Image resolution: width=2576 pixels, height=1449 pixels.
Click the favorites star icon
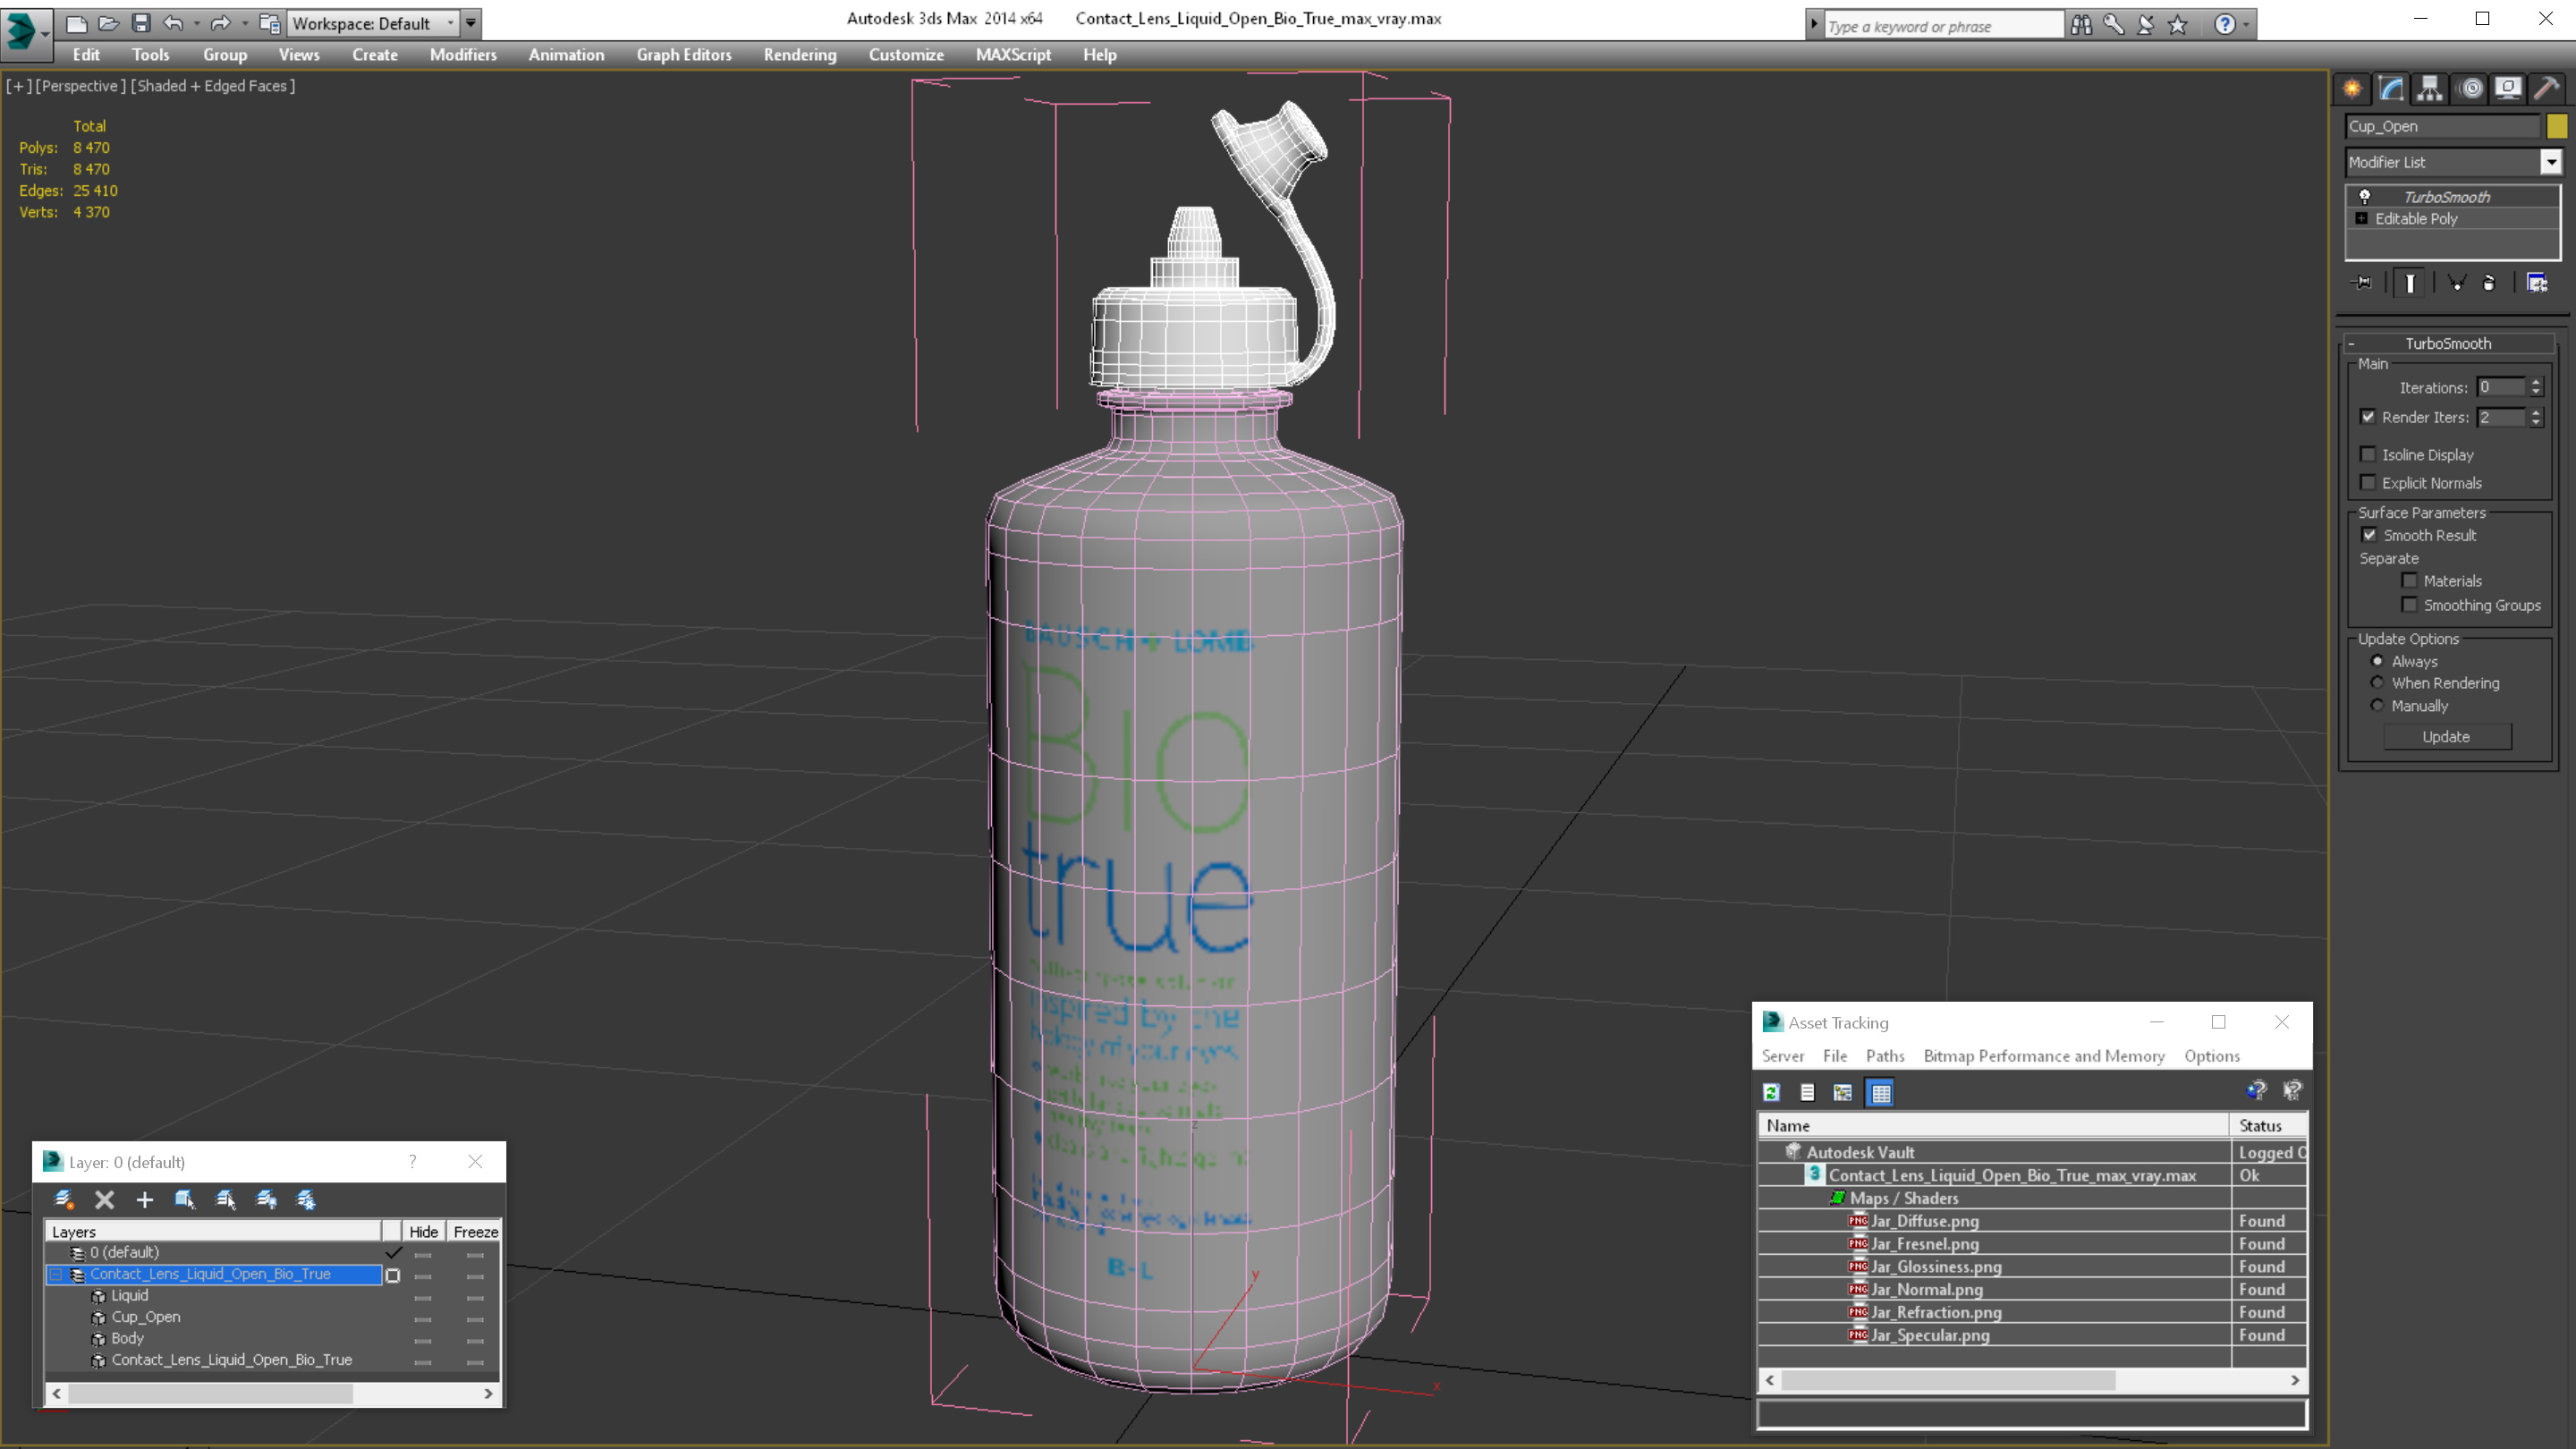pos(2177,25)
